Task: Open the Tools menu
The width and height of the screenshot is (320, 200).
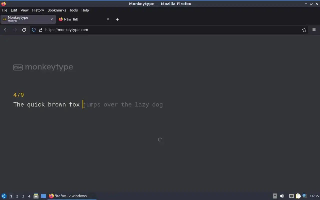Action: 73,10
